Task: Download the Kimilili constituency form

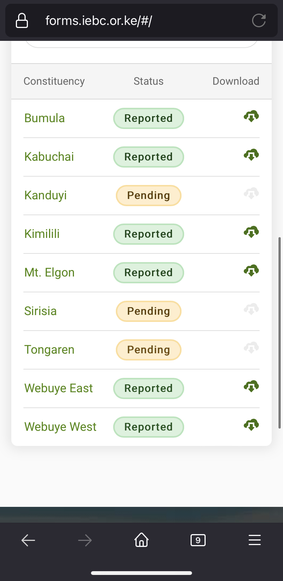Action: (251, 232)
